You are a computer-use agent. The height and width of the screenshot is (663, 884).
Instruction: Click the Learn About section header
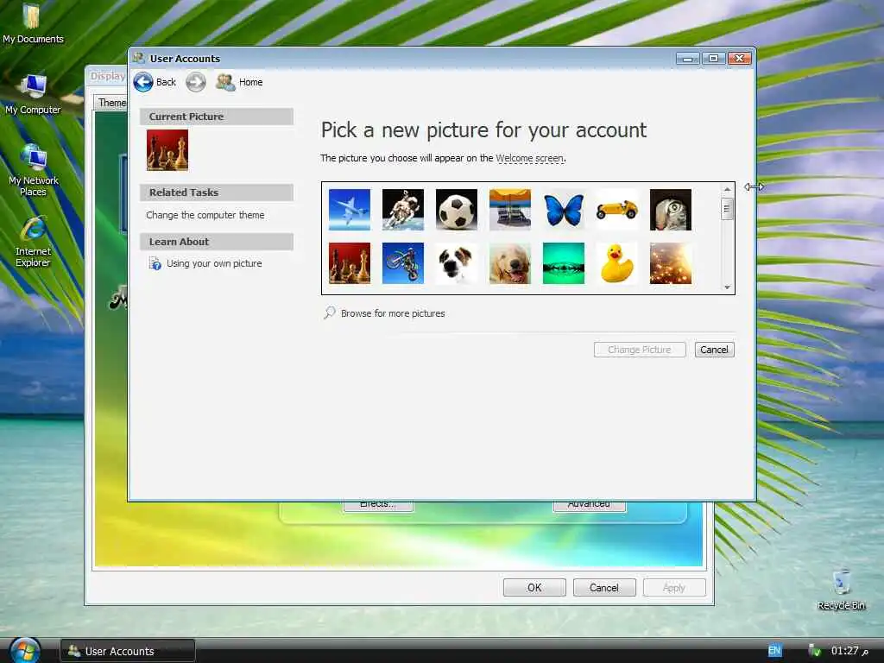(217, 242)
